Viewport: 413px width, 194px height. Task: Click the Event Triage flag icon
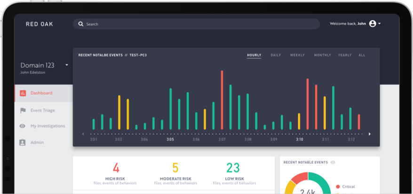pyautogui.click(x=23, y=111)
